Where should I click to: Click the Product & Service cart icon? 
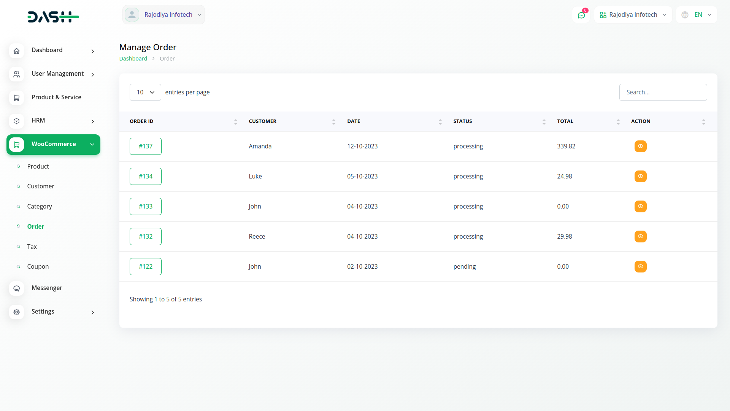[x=16, y=98]
